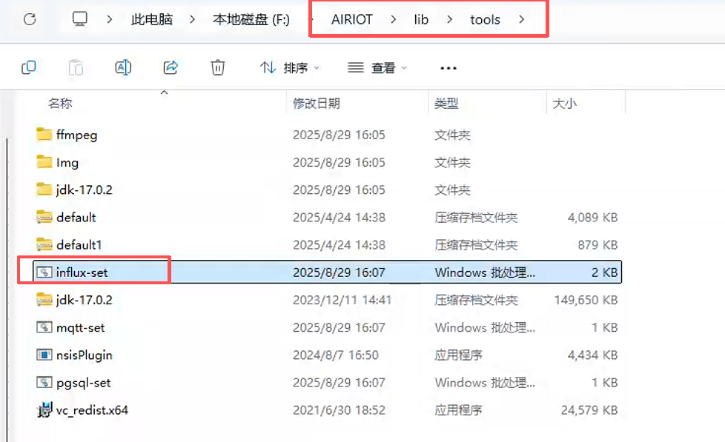The width and height of the screenshot is (725, 442).
Task: Select the default1 zip archive icon
Action: (x=44, y=244)
